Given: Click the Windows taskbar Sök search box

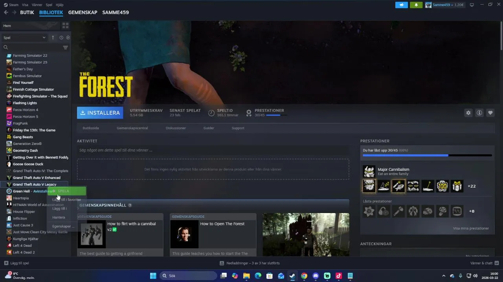Looking at the screenshot, I should point(188,276).
